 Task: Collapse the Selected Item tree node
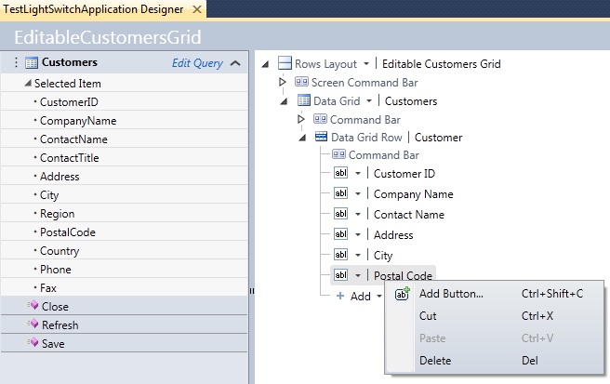(x=26, y=84)
